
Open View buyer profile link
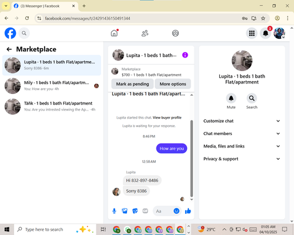point(167,117)
